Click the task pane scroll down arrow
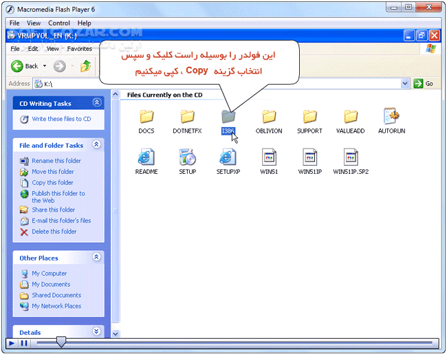447x354 pixels. (116, 334)
